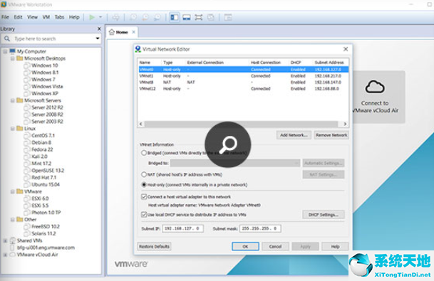Confirm with the OK button
Screen dimensions: 434x281
click(x=245, y=246)
